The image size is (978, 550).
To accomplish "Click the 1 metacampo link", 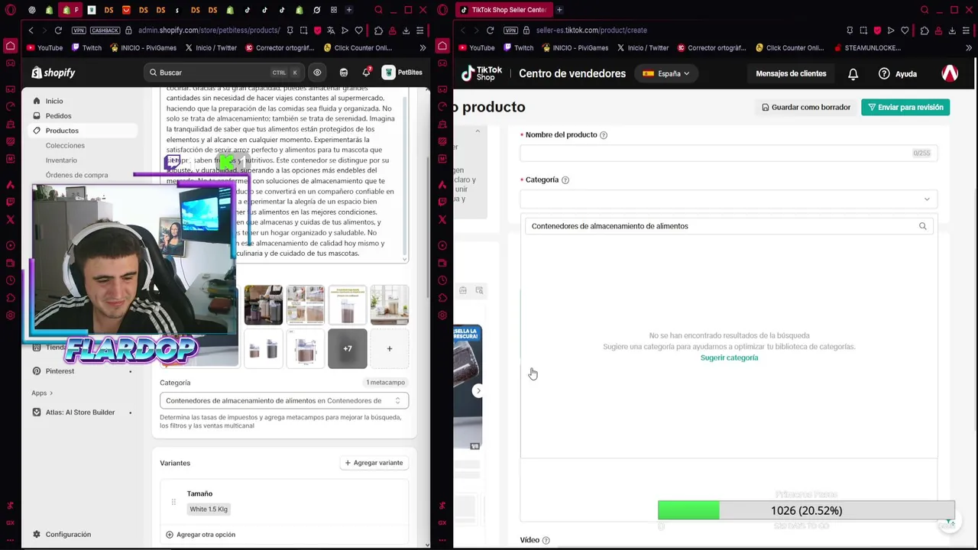I will (385, 382).
